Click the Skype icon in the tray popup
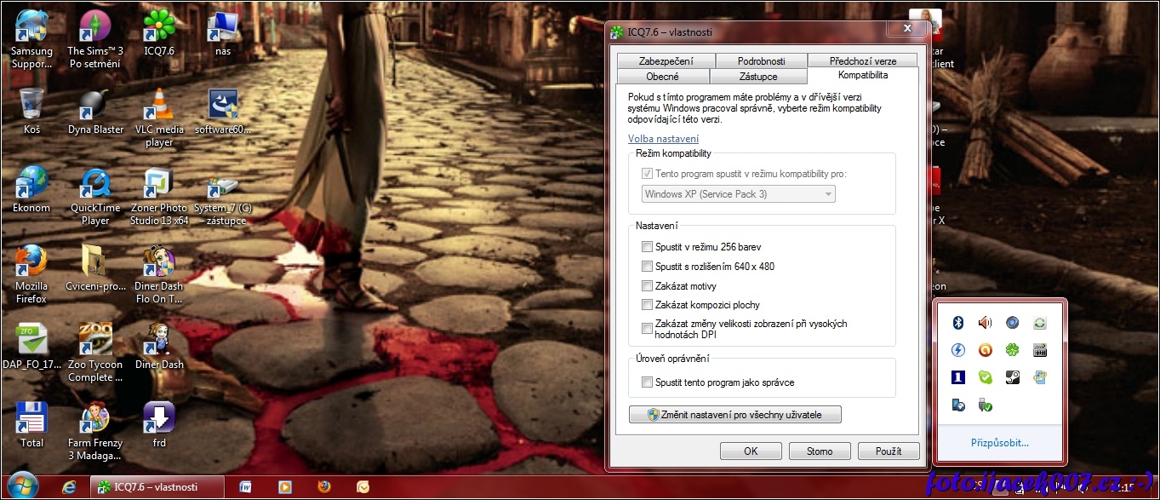 point(985,377)
